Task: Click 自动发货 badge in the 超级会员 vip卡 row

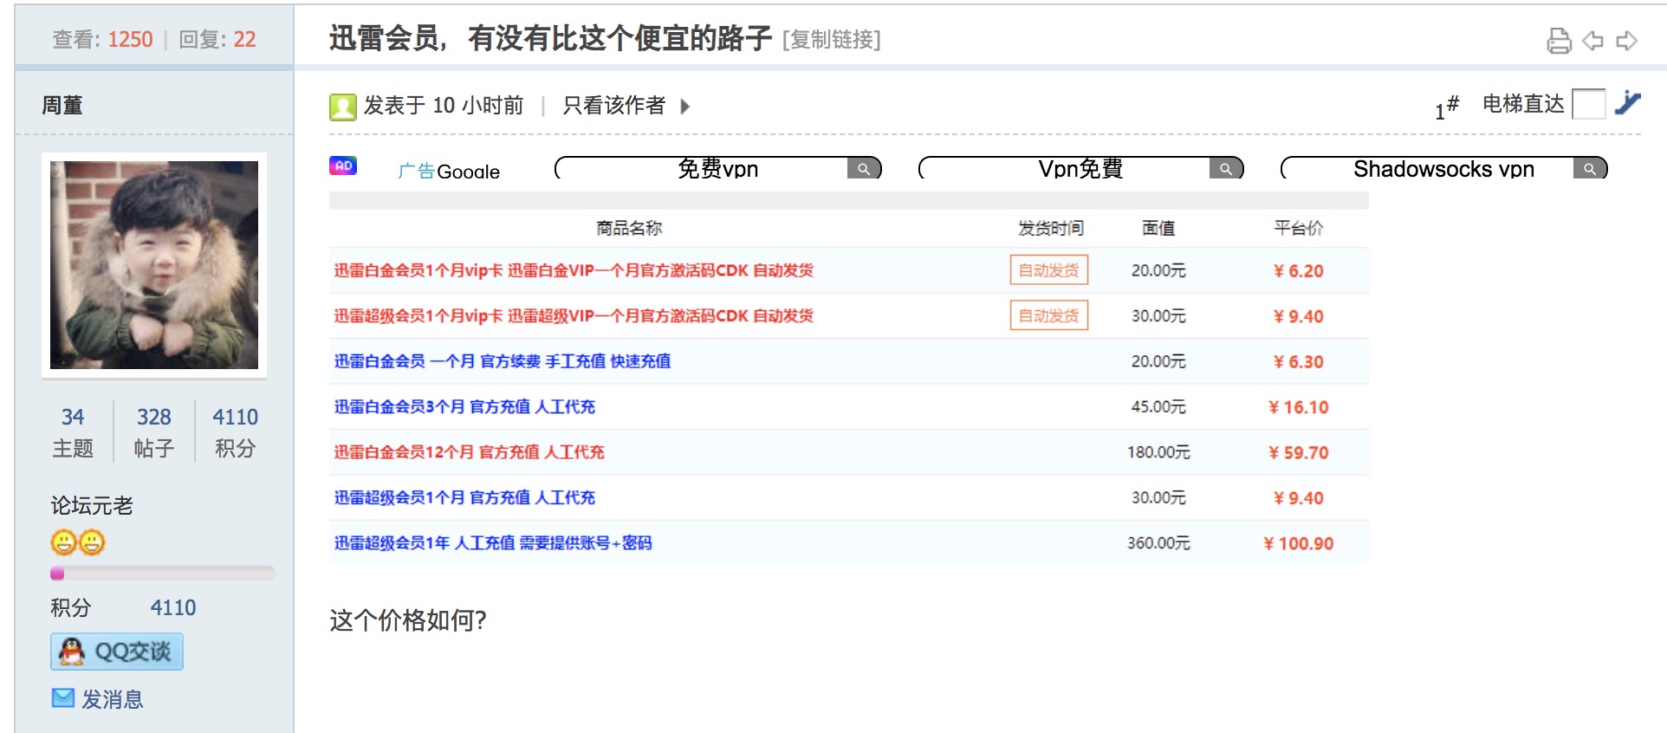Action: (x=1049, y=315)
